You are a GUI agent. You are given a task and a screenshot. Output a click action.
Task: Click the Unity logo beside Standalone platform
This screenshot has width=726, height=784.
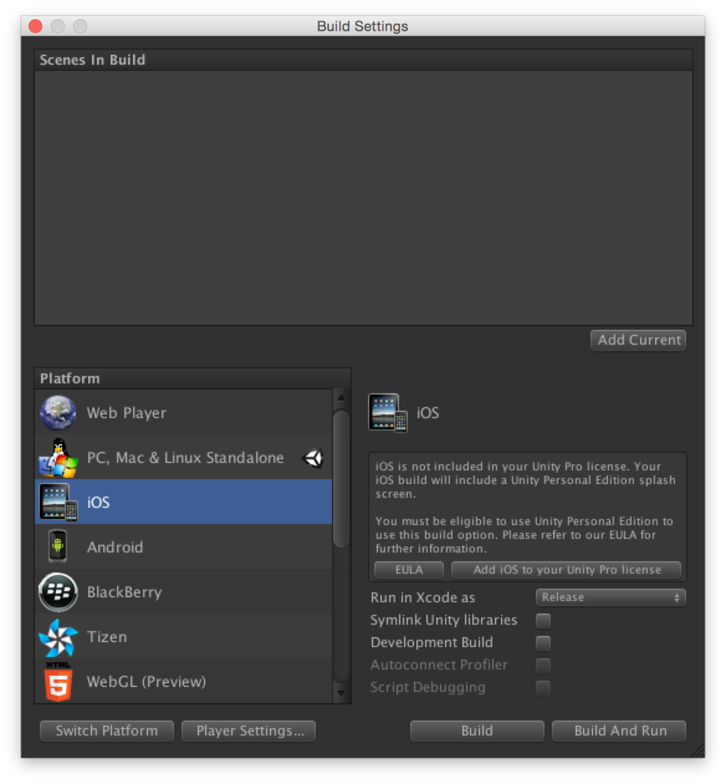(x=314, y=458)
